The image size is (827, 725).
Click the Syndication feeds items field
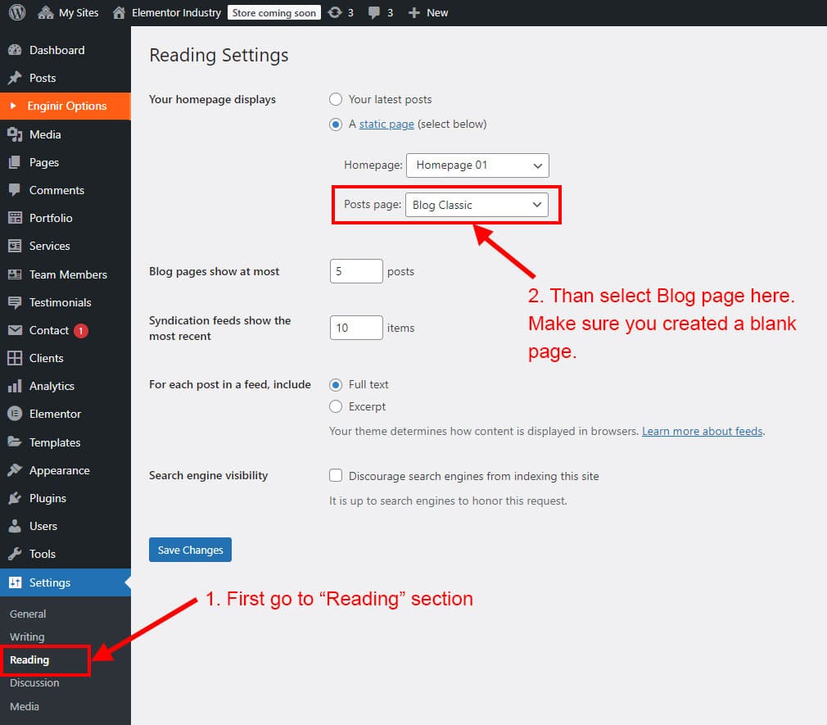coord(356,328)
